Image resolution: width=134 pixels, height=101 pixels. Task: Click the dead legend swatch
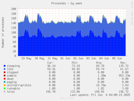pyautogui.click(x=5, y=79)
